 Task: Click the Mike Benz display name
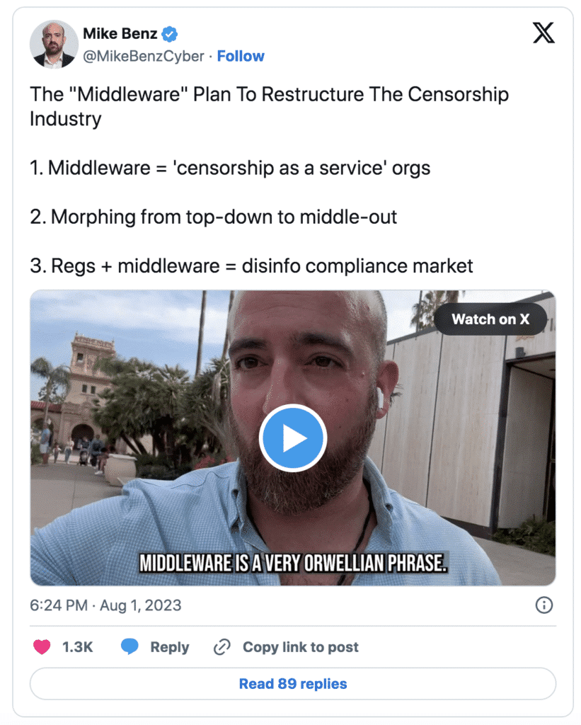pyautogui.click(x=120, y=33)
